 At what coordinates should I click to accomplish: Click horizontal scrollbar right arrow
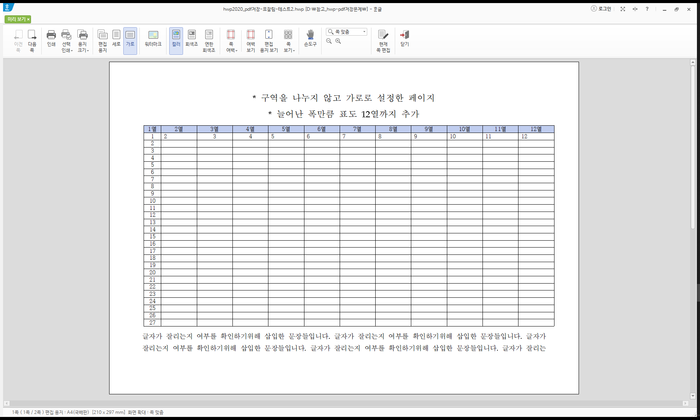[685, 404]
